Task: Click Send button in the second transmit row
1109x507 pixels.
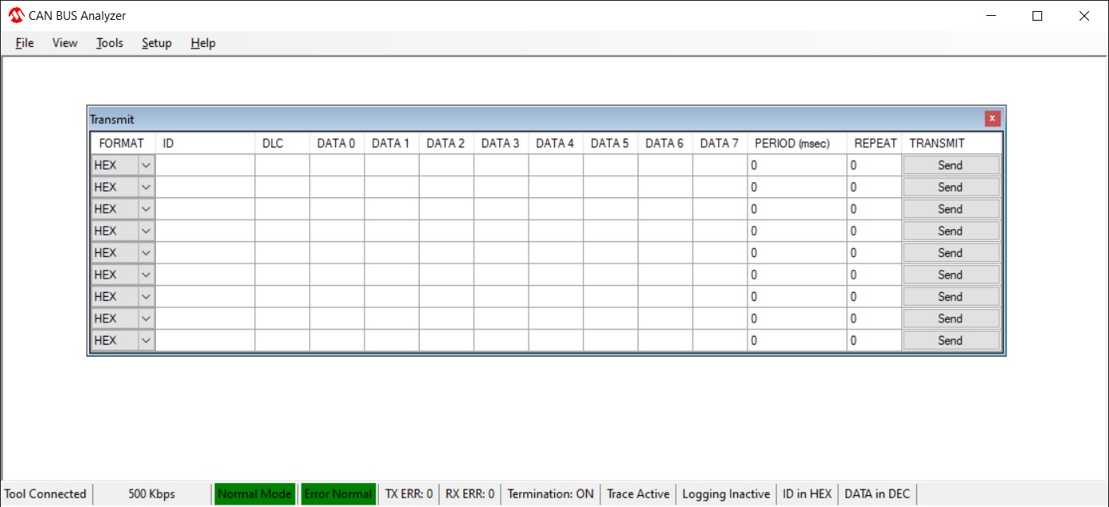Action: (x=951, y=187)
